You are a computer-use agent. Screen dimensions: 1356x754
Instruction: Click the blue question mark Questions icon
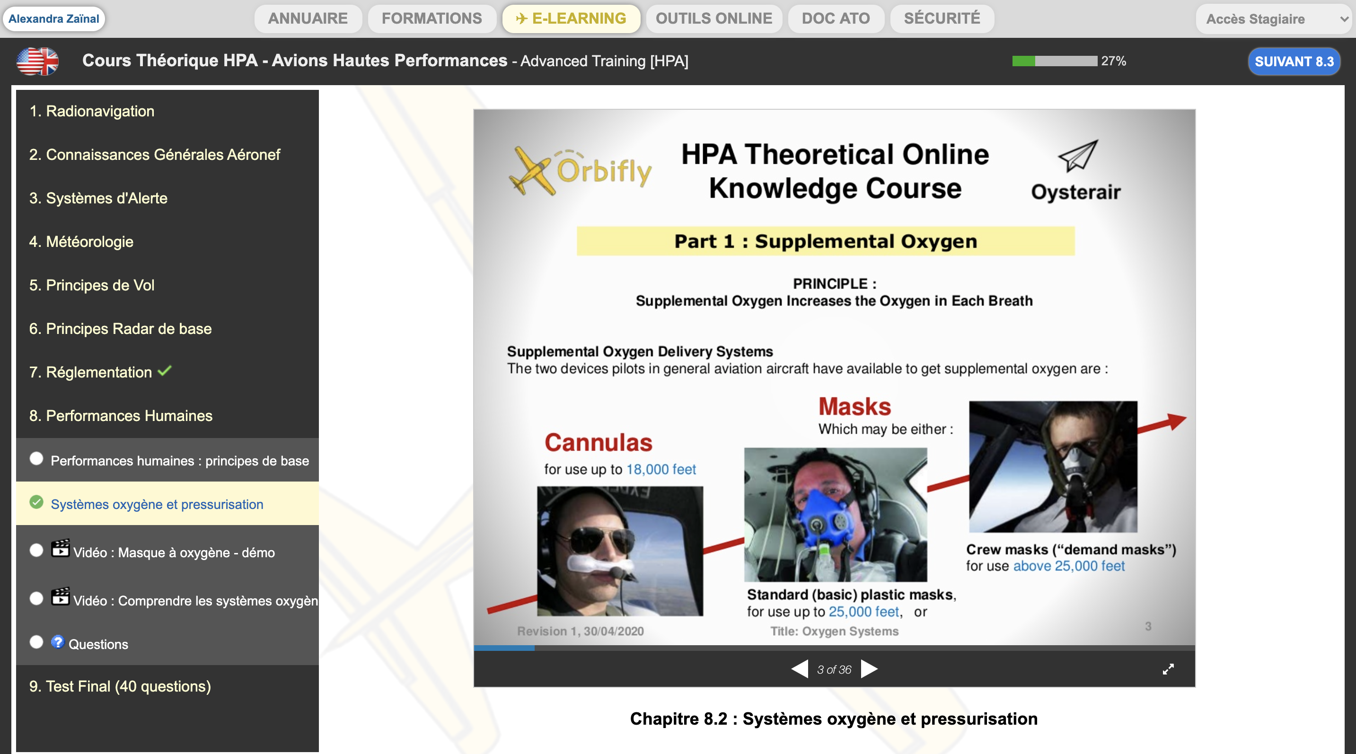[57, 642]
